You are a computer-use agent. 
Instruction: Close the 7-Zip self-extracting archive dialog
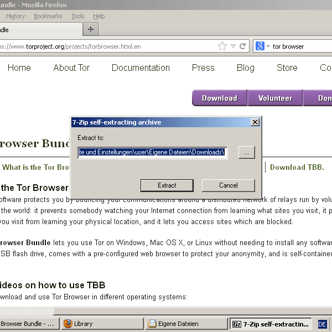[255, 122]
